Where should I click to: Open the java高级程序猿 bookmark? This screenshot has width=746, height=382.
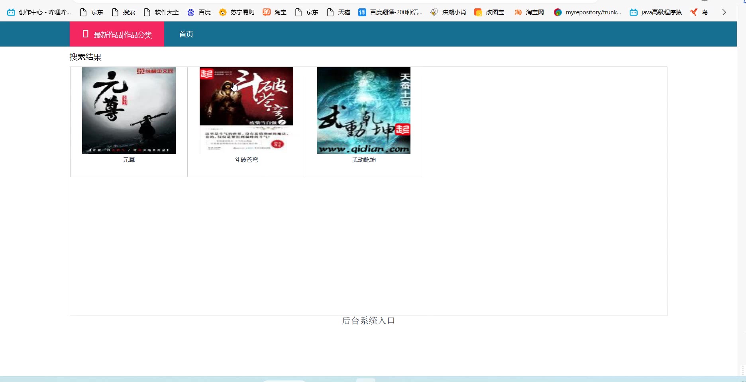point(656,12)
